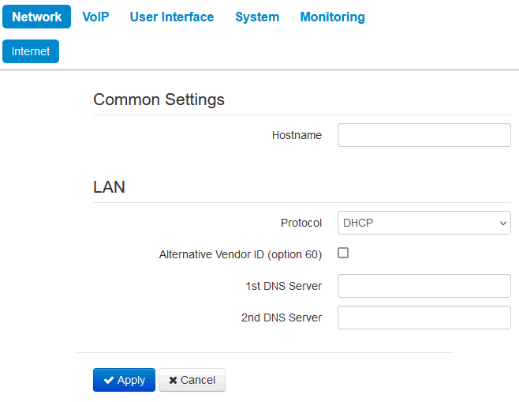Viewport: 519px width, 402px height.
Task: Apply the settings with the checkmark button
Action: [124, 380]
